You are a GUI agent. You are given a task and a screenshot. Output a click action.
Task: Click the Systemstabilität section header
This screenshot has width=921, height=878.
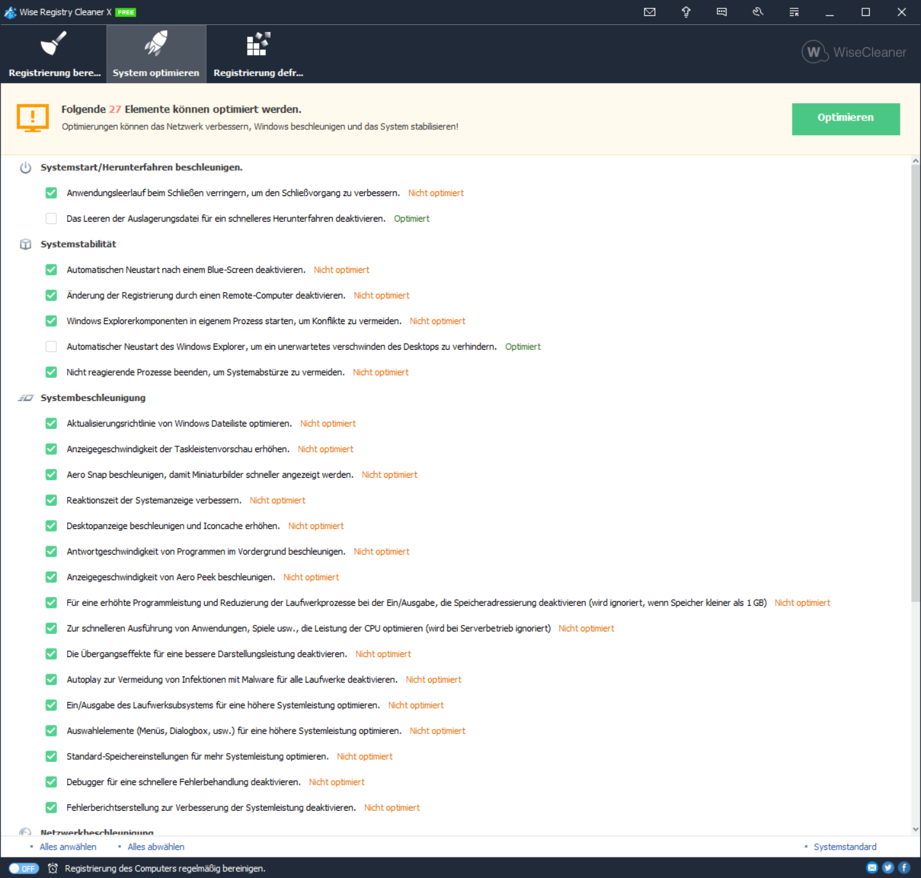(x=78, y=244)
